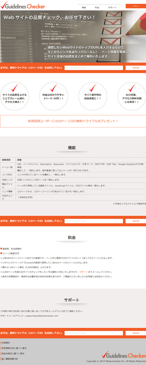The height and width of the screenshot is (365, 146).
Task: Click the 10ページ分の無料トライアル banner
Action: point(73,121)
